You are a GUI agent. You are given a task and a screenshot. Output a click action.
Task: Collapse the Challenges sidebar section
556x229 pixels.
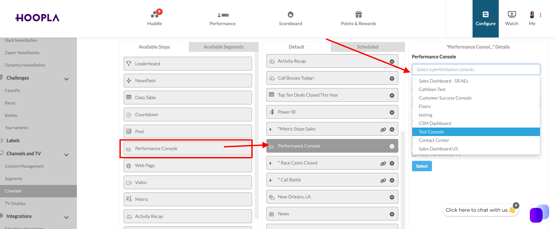66,79
